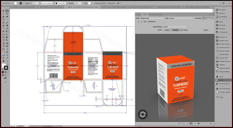Screen dimensions: 233x128
Task: Set quality to Visualizer
Action: pyautogui.click(x=176, y=30)
